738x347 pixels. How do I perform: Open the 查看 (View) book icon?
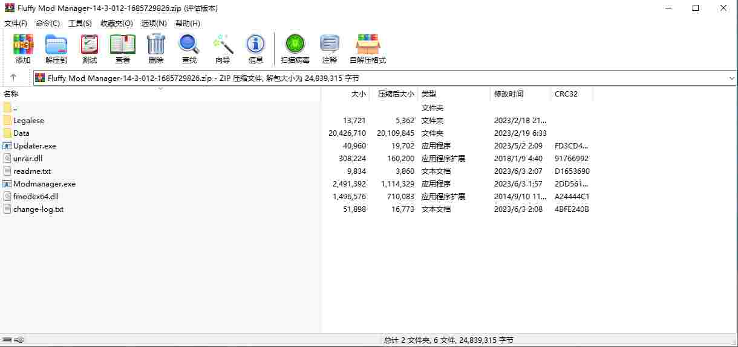pos(123,44)
